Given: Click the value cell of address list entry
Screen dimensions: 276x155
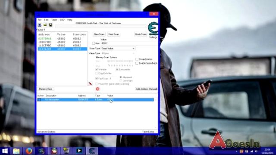Looking at the screenshot, I should point(110,99).
